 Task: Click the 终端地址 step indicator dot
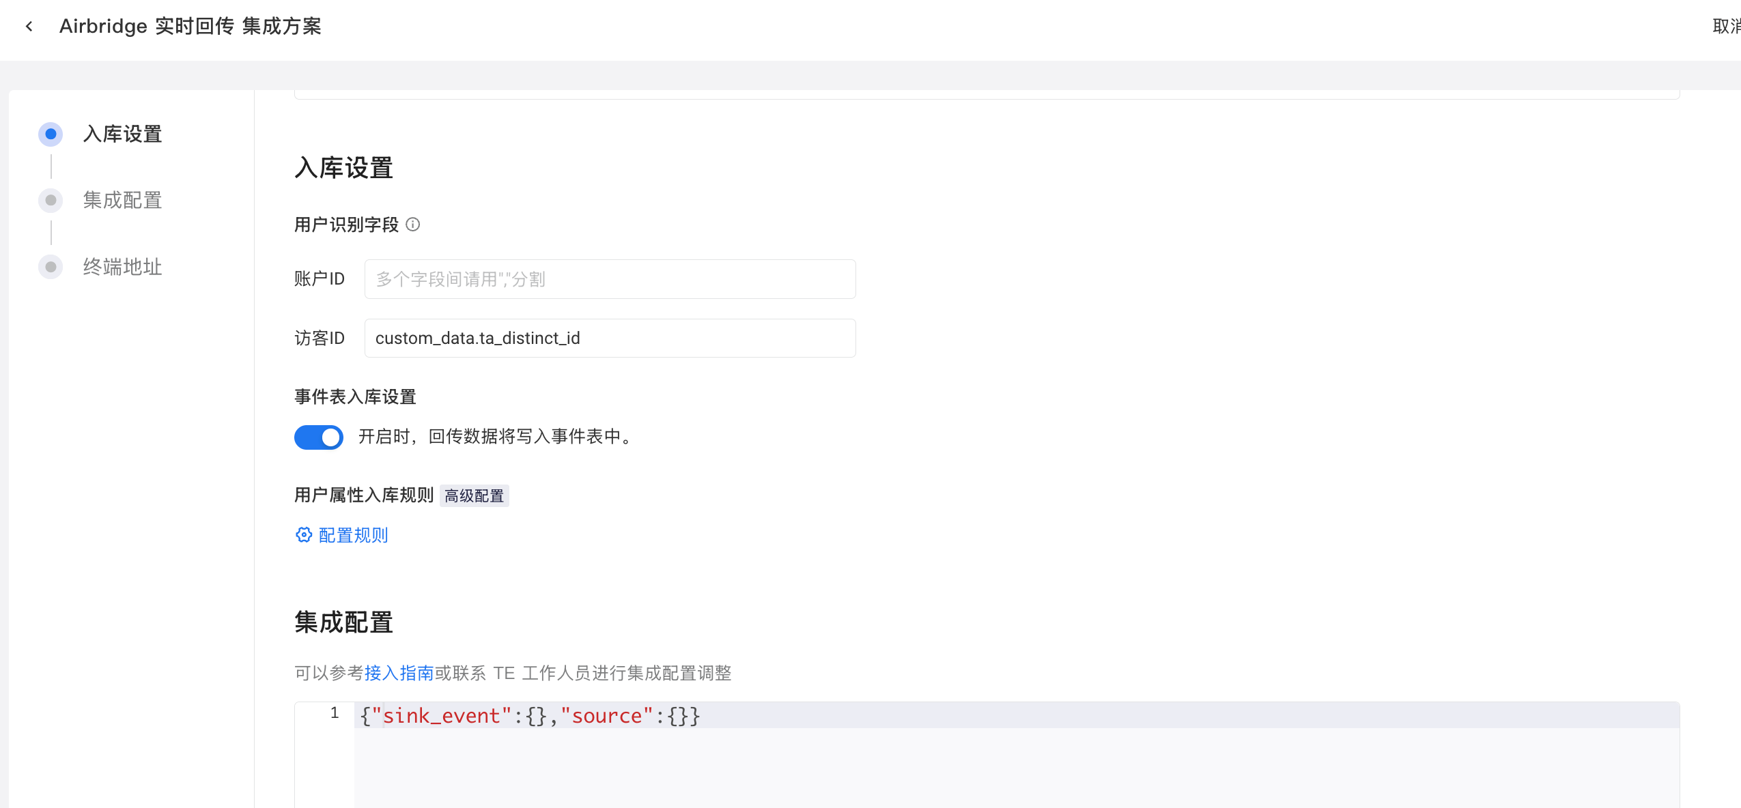pyautogui.click(x=51, y=267)
